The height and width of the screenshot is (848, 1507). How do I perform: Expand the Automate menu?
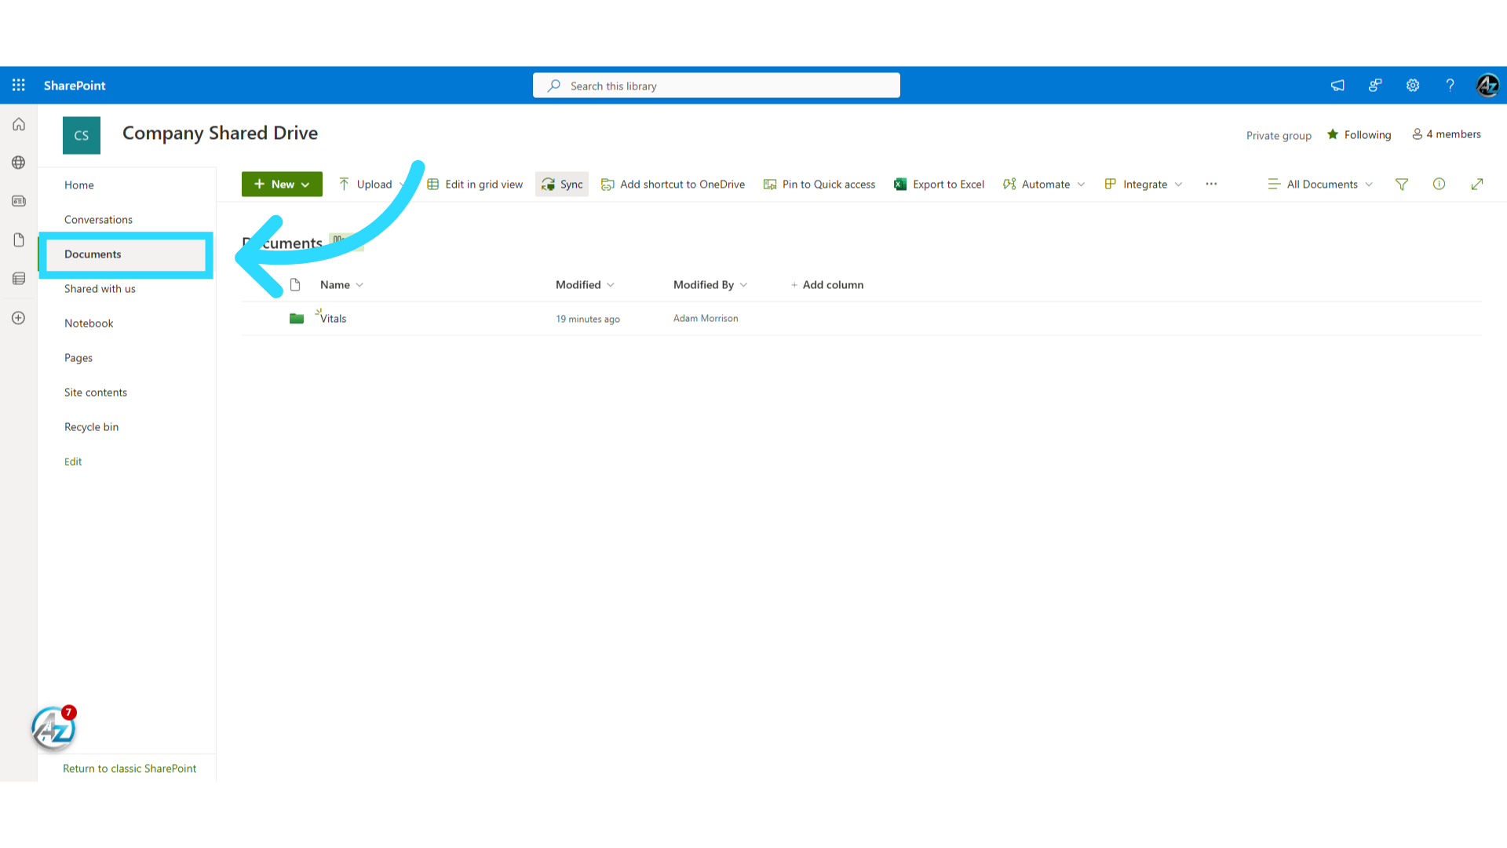coord(1044,185)
